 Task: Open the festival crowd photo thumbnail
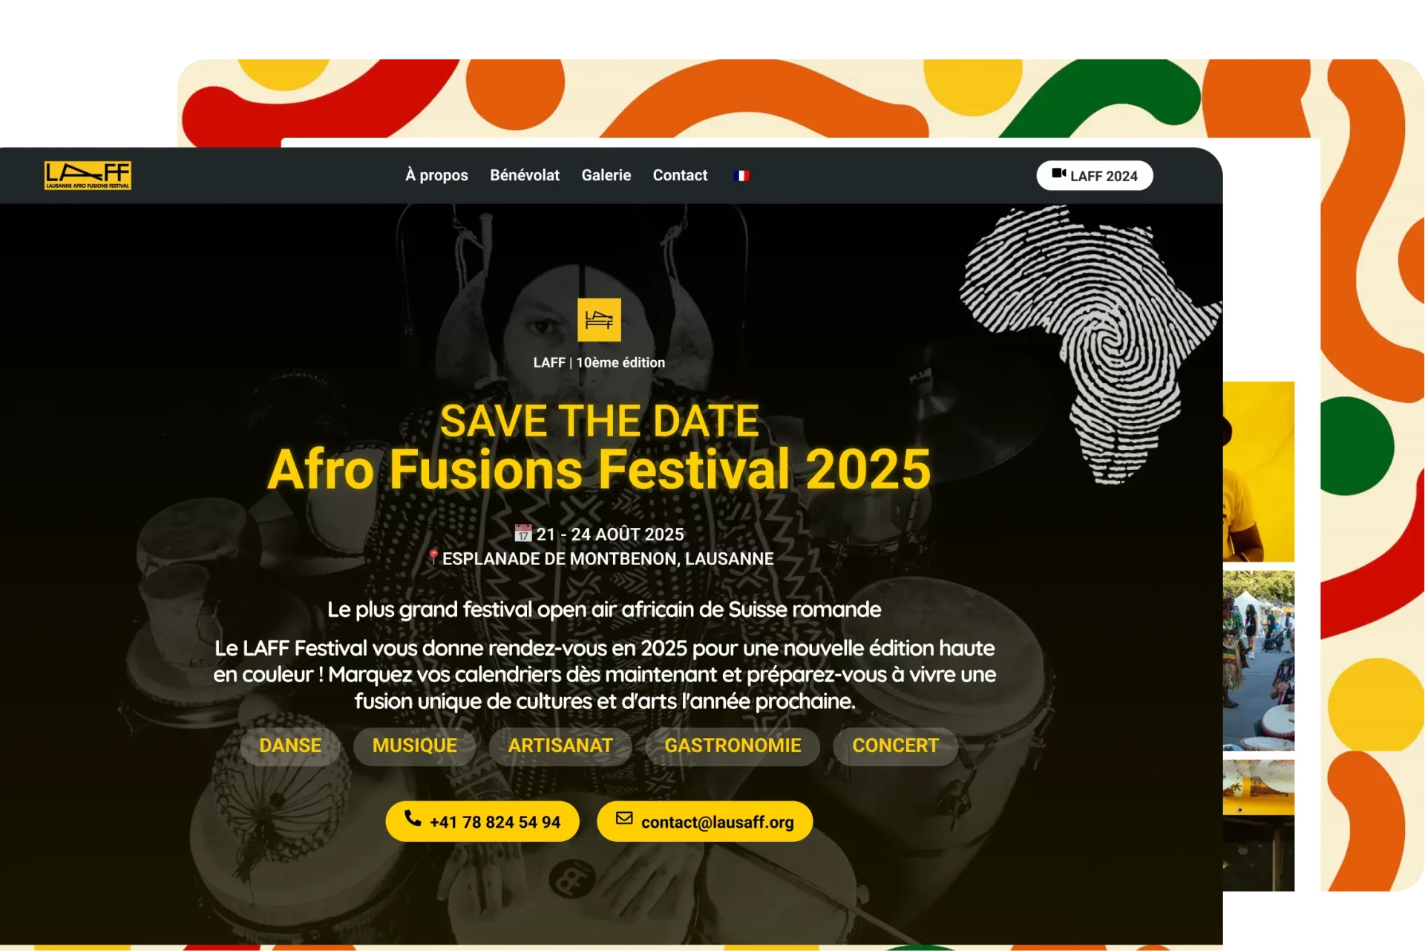(1258, 661)
